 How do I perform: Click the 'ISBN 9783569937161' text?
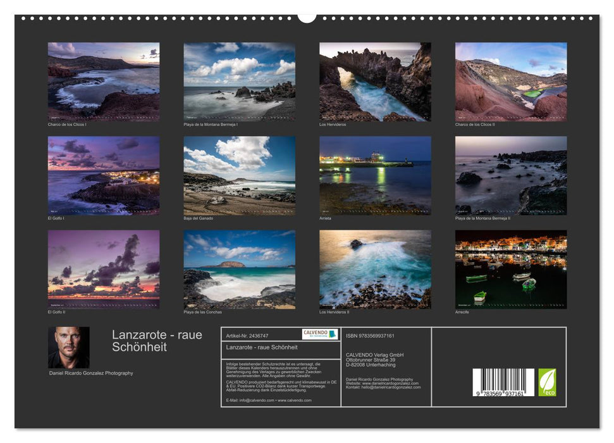click(370, 336)
